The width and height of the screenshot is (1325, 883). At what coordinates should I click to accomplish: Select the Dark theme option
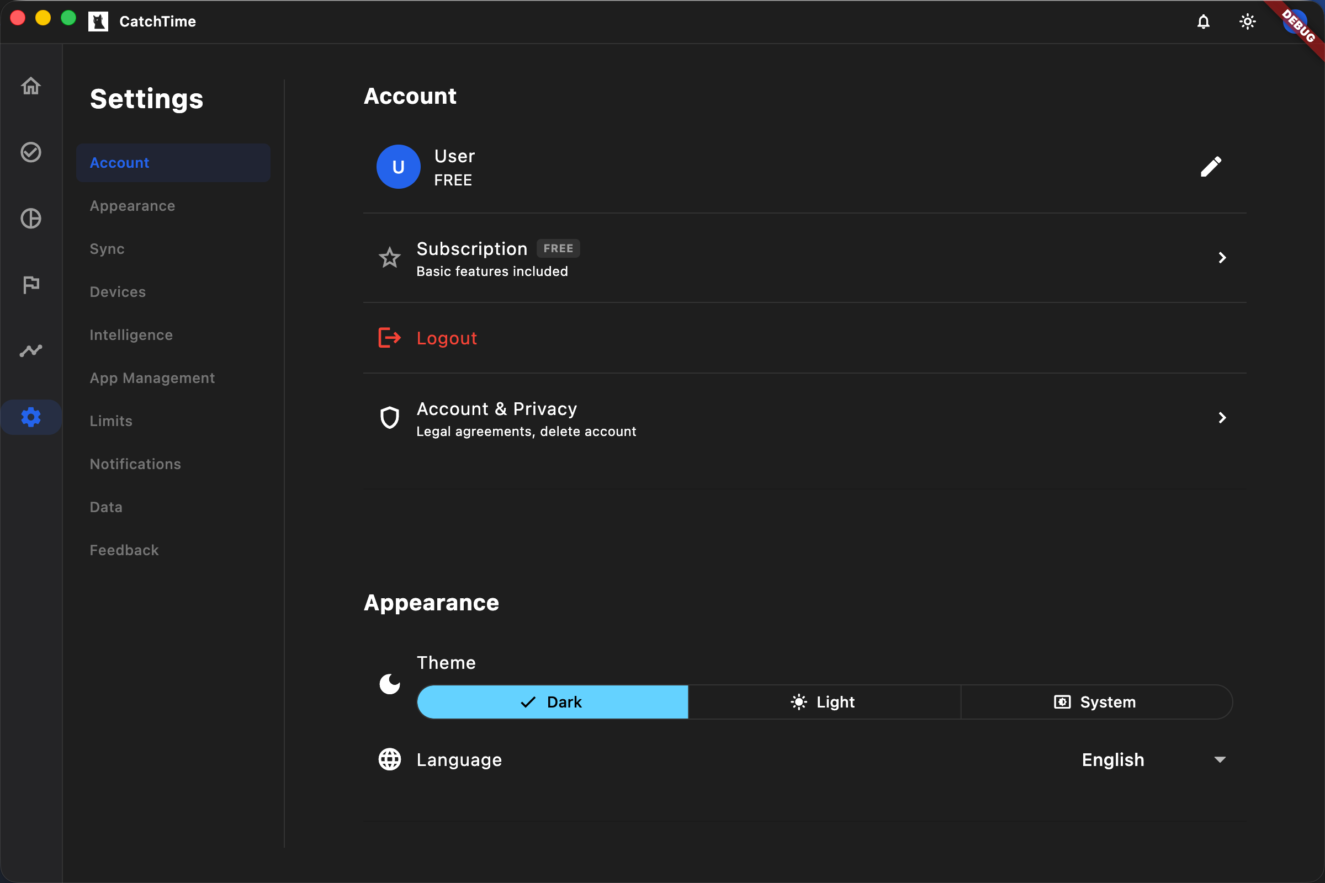coord(552,701)
